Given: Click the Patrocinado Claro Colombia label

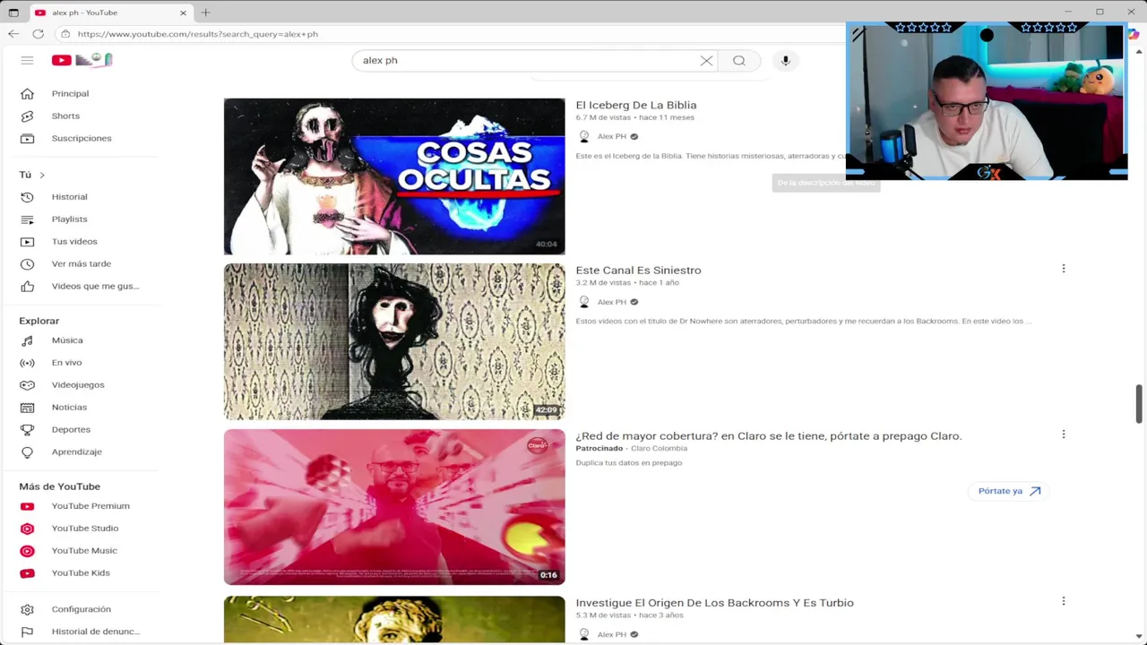Looking at the screenshot, I should [x=631, y=448].
